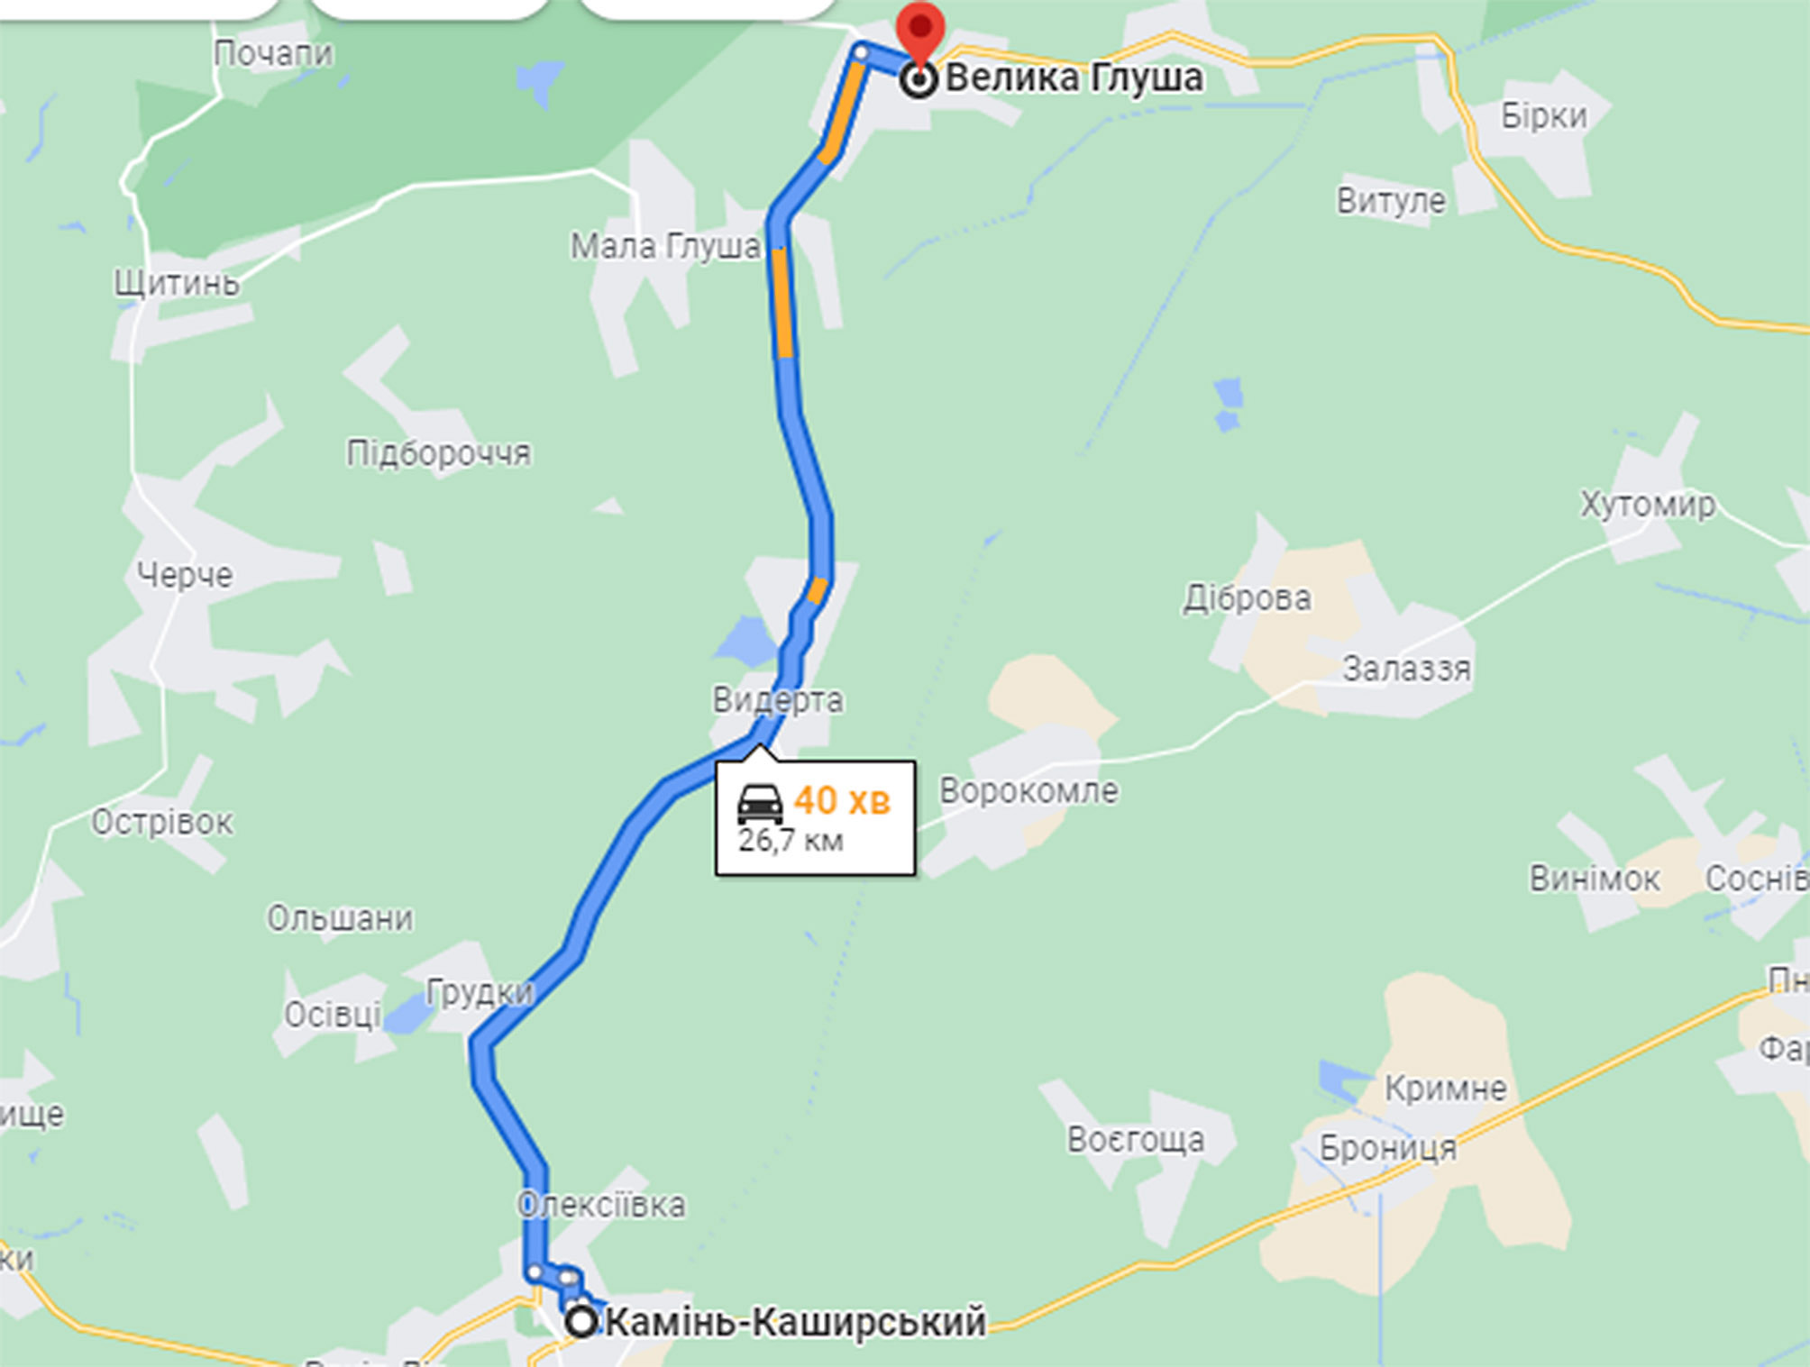Click the Камінь-Каширський origin circle marker

point(581,1322)
